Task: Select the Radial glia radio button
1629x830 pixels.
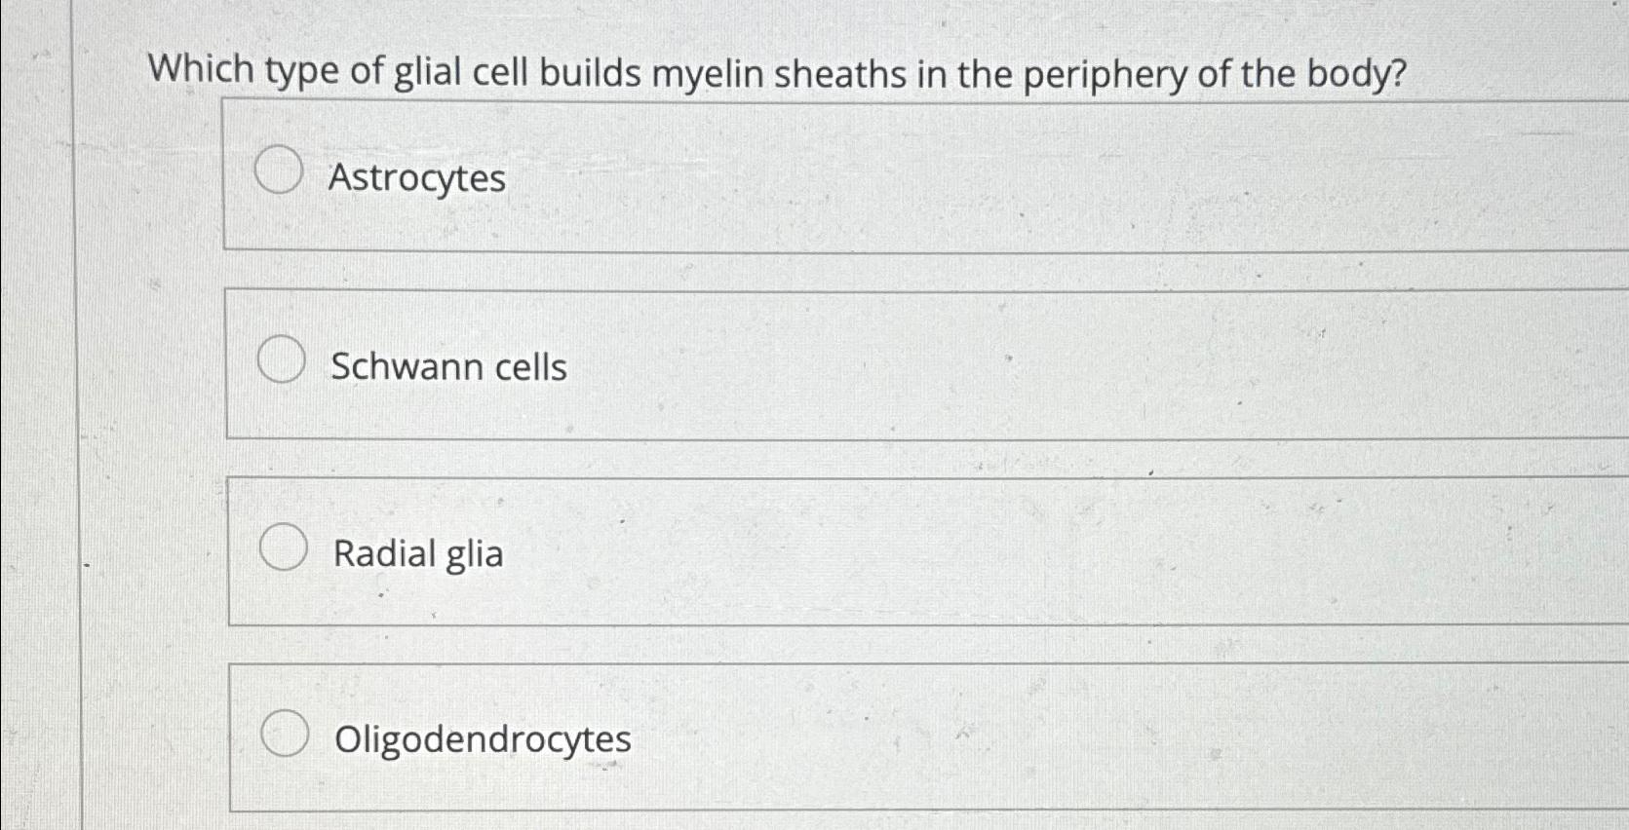Action: click(x=283, y=548)
